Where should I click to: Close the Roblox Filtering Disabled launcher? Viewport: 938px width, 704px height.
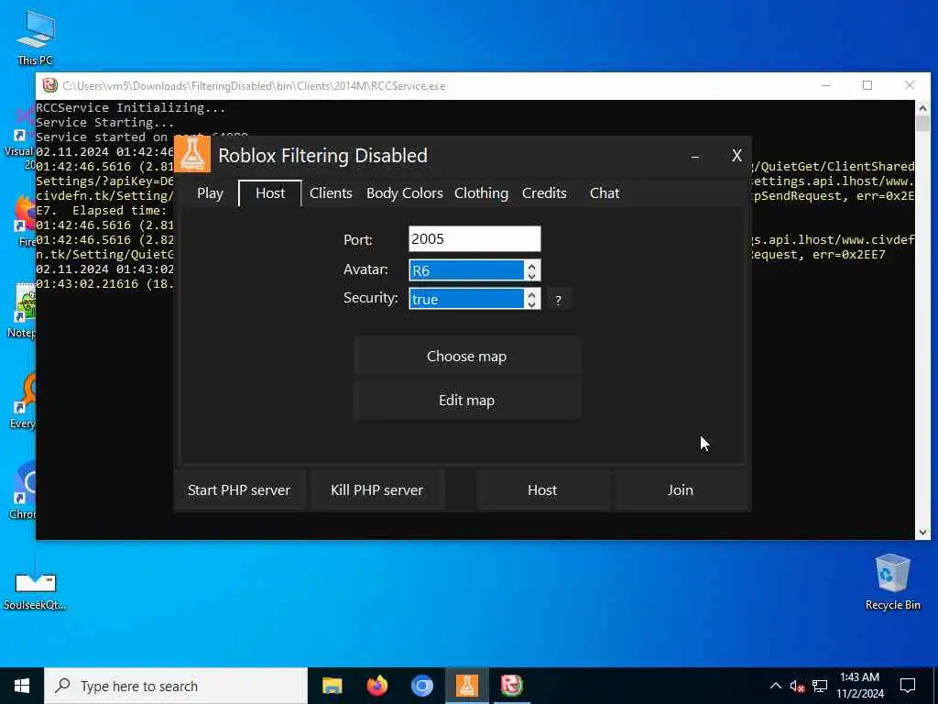736,156
